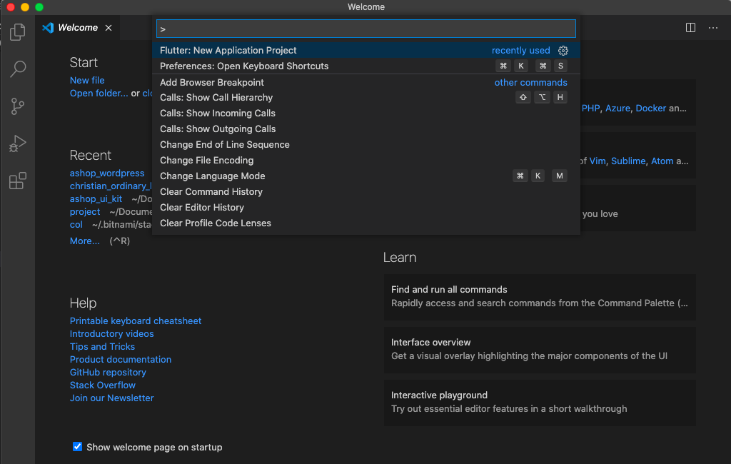This screenshot has width=731, height=464.
Task: Click the PHP language link
Action: [x=590, y=109]
